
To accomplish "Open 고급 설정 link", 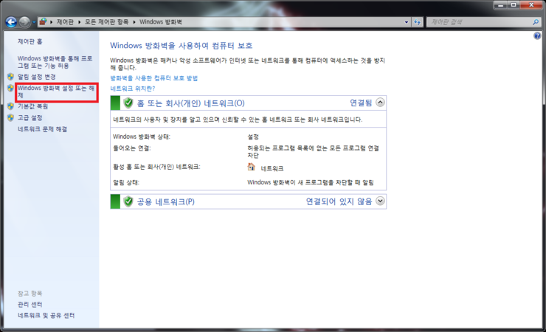I will pos(30,117).
